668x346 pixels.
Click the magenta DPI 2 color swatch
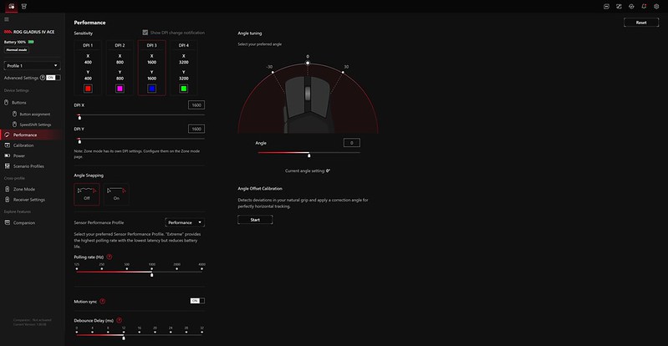120,89
